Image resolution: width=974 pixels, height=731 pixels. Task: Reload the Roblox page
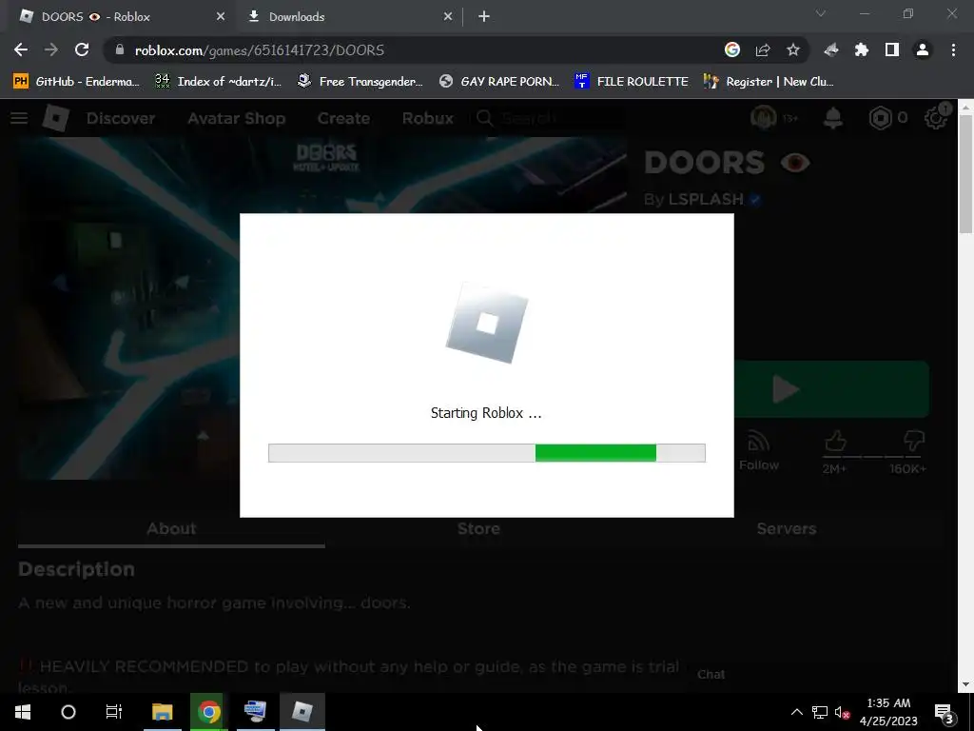pos(82,50)
